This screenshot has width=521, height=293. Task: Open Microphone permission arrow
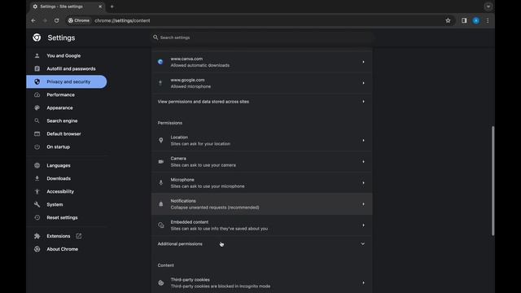click(363, 183)
